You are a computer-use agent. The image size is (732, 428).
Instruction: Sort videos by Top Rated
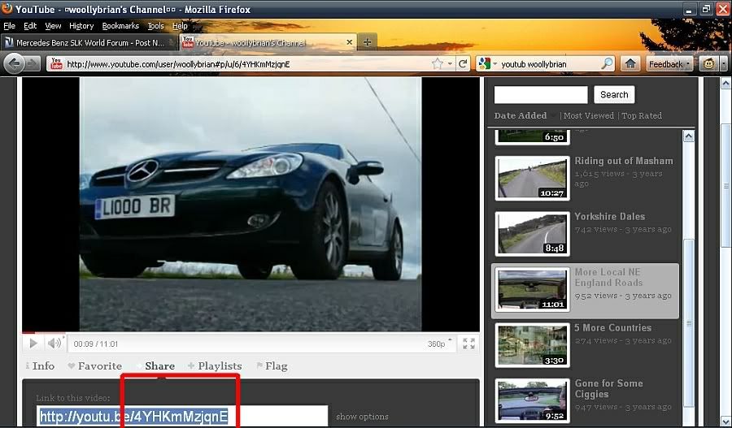(642, 115)
